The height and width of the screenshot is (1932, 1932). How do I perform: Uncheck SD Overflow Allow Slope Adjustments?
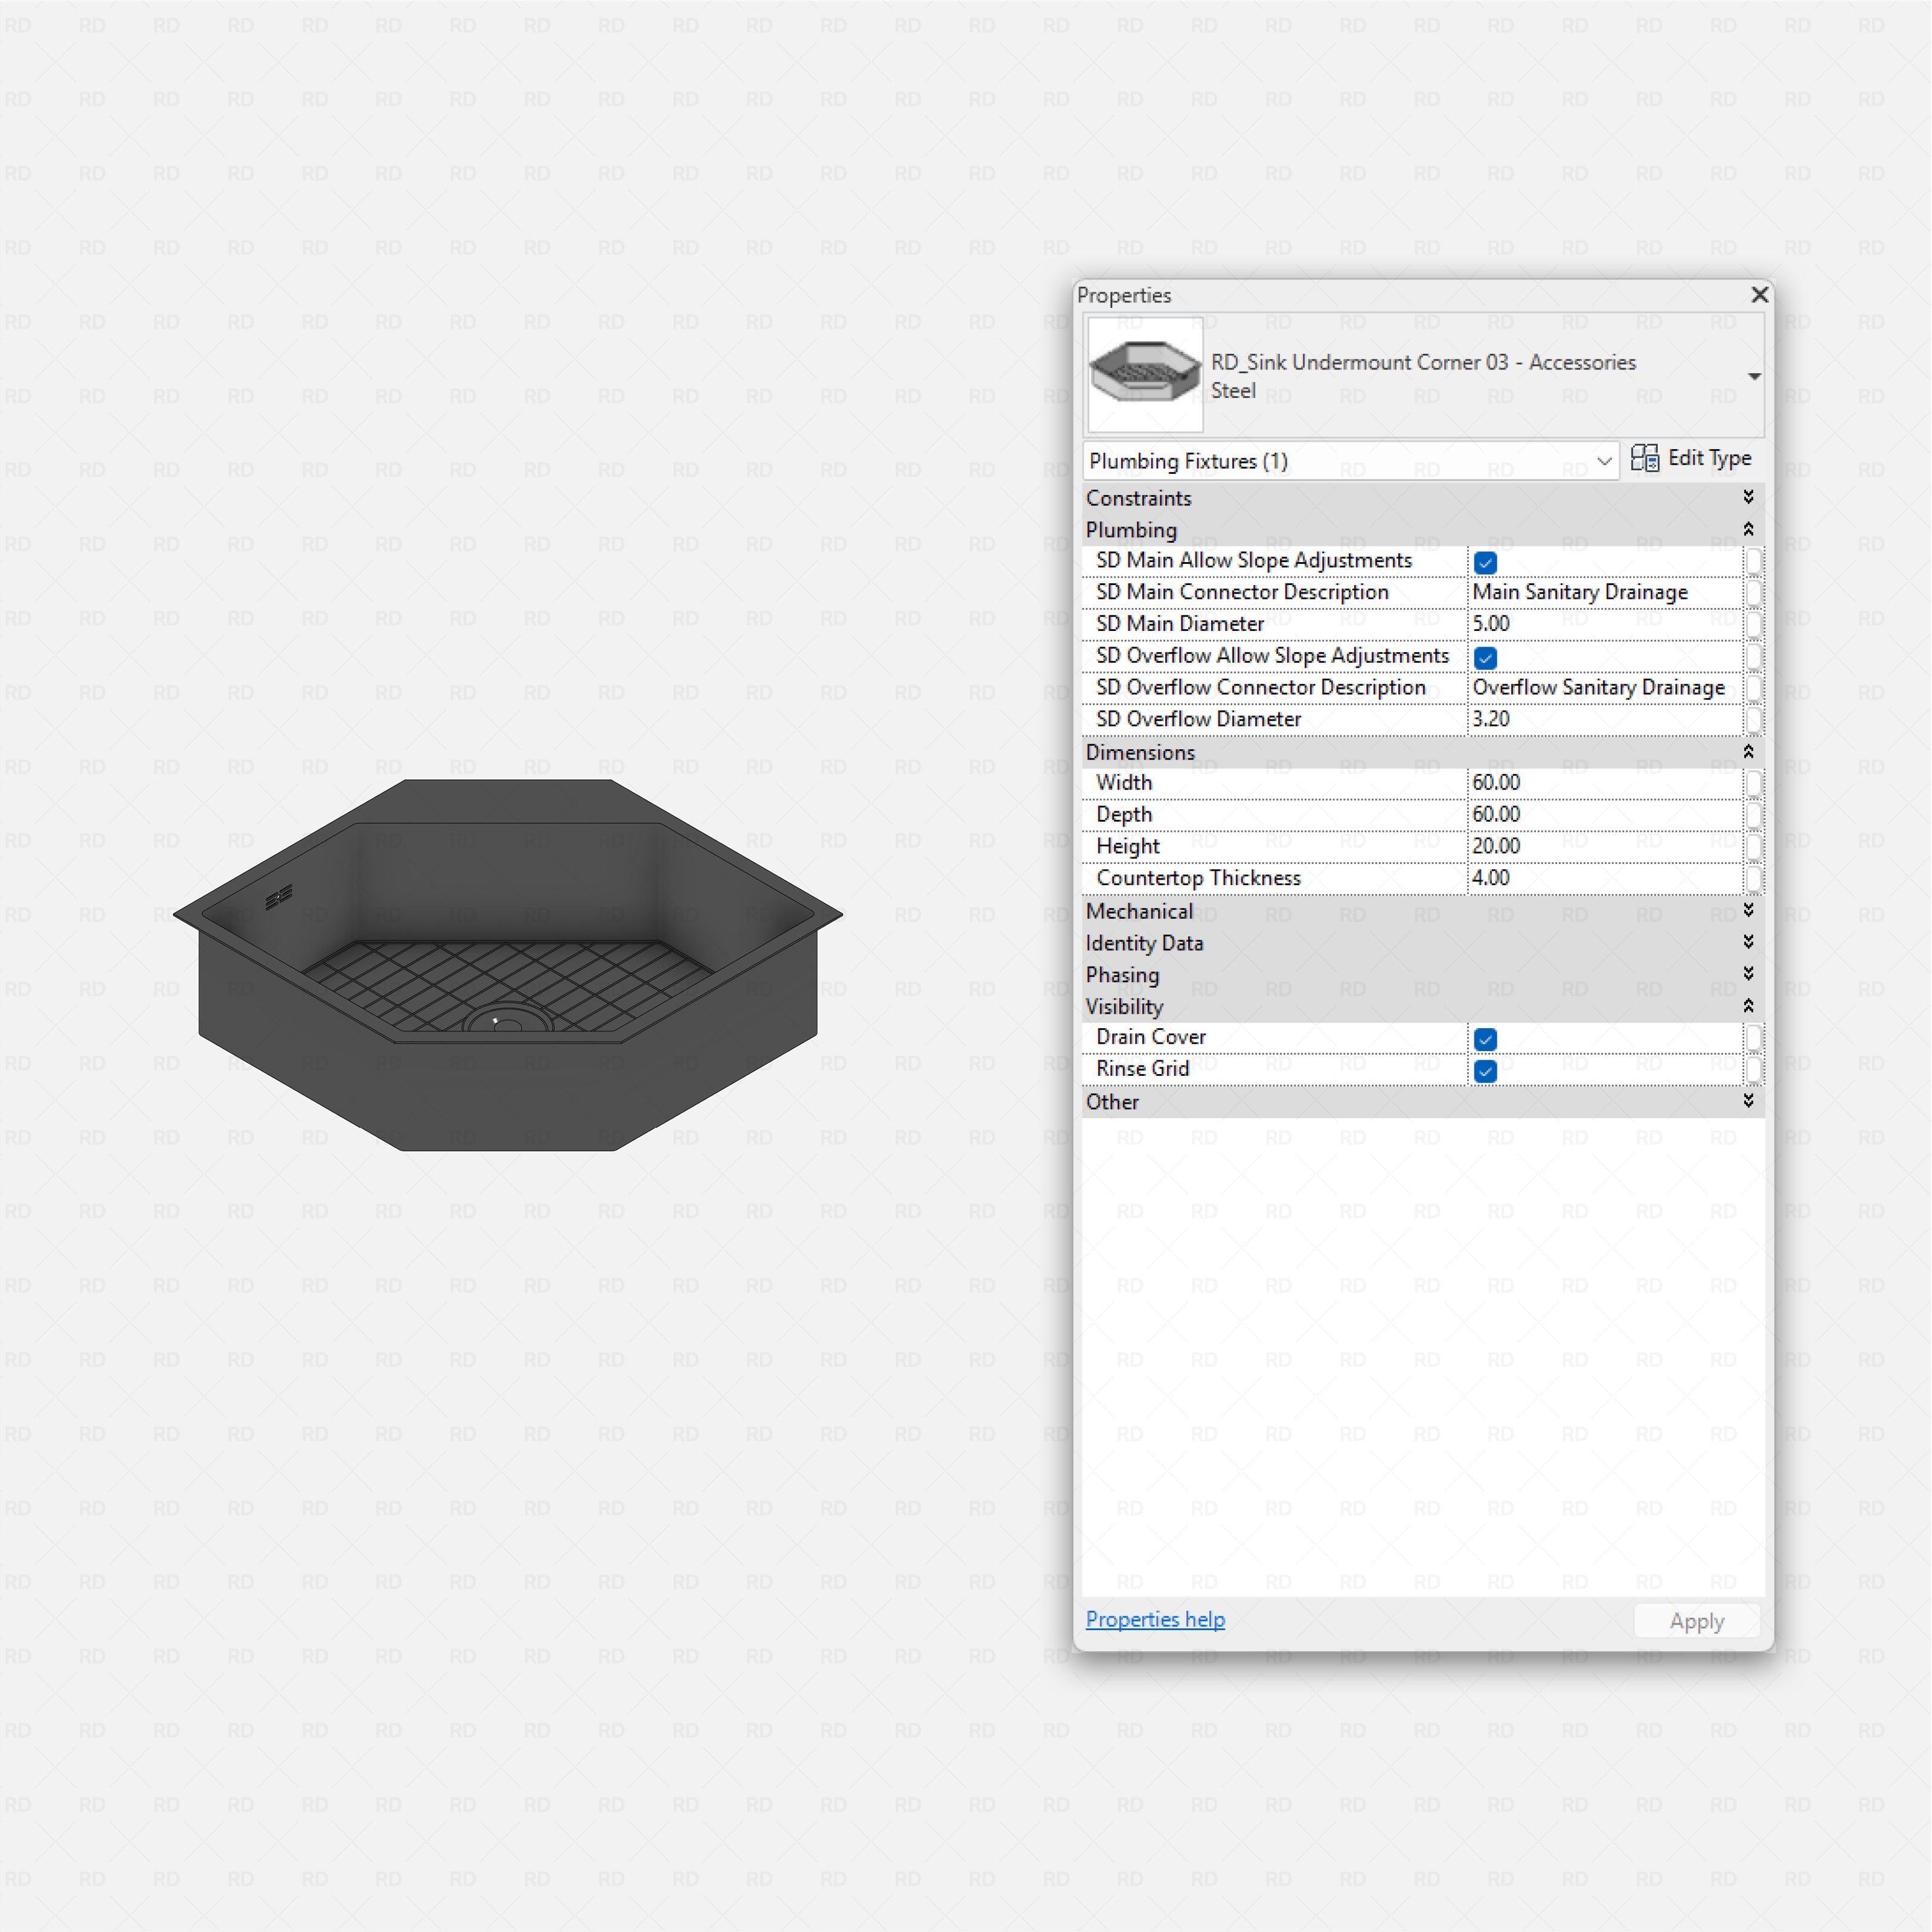pyautogui.click(x=1485, y=657)
